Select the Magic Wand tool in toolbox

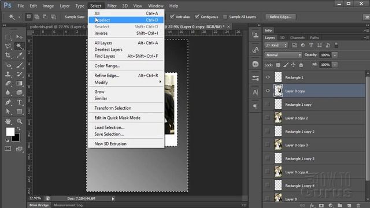click(x=19, y=46)
